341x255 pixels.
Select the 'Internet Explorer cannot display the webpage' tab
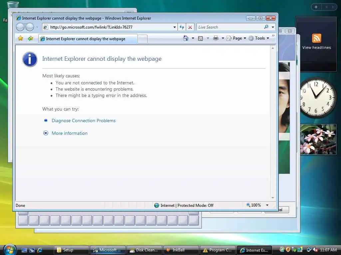(88, 39)
